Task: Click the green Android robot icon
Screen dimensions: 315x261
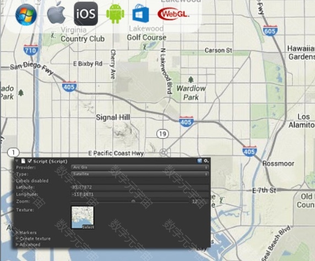Action: coord(115,13)
